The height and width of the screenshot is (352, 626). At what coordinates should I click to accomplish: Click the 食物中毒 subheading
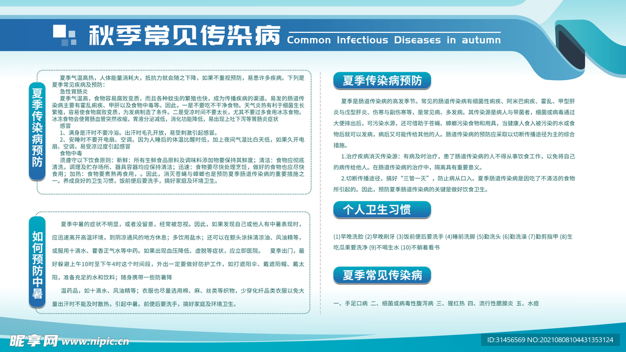[71, 153]
